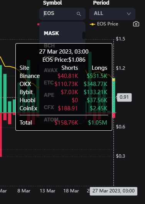The height and width of the screenshot is (204, 145).
Task: Click the 27 Mar 2023, 03:00 axis label
Action: tap(113, 191)
